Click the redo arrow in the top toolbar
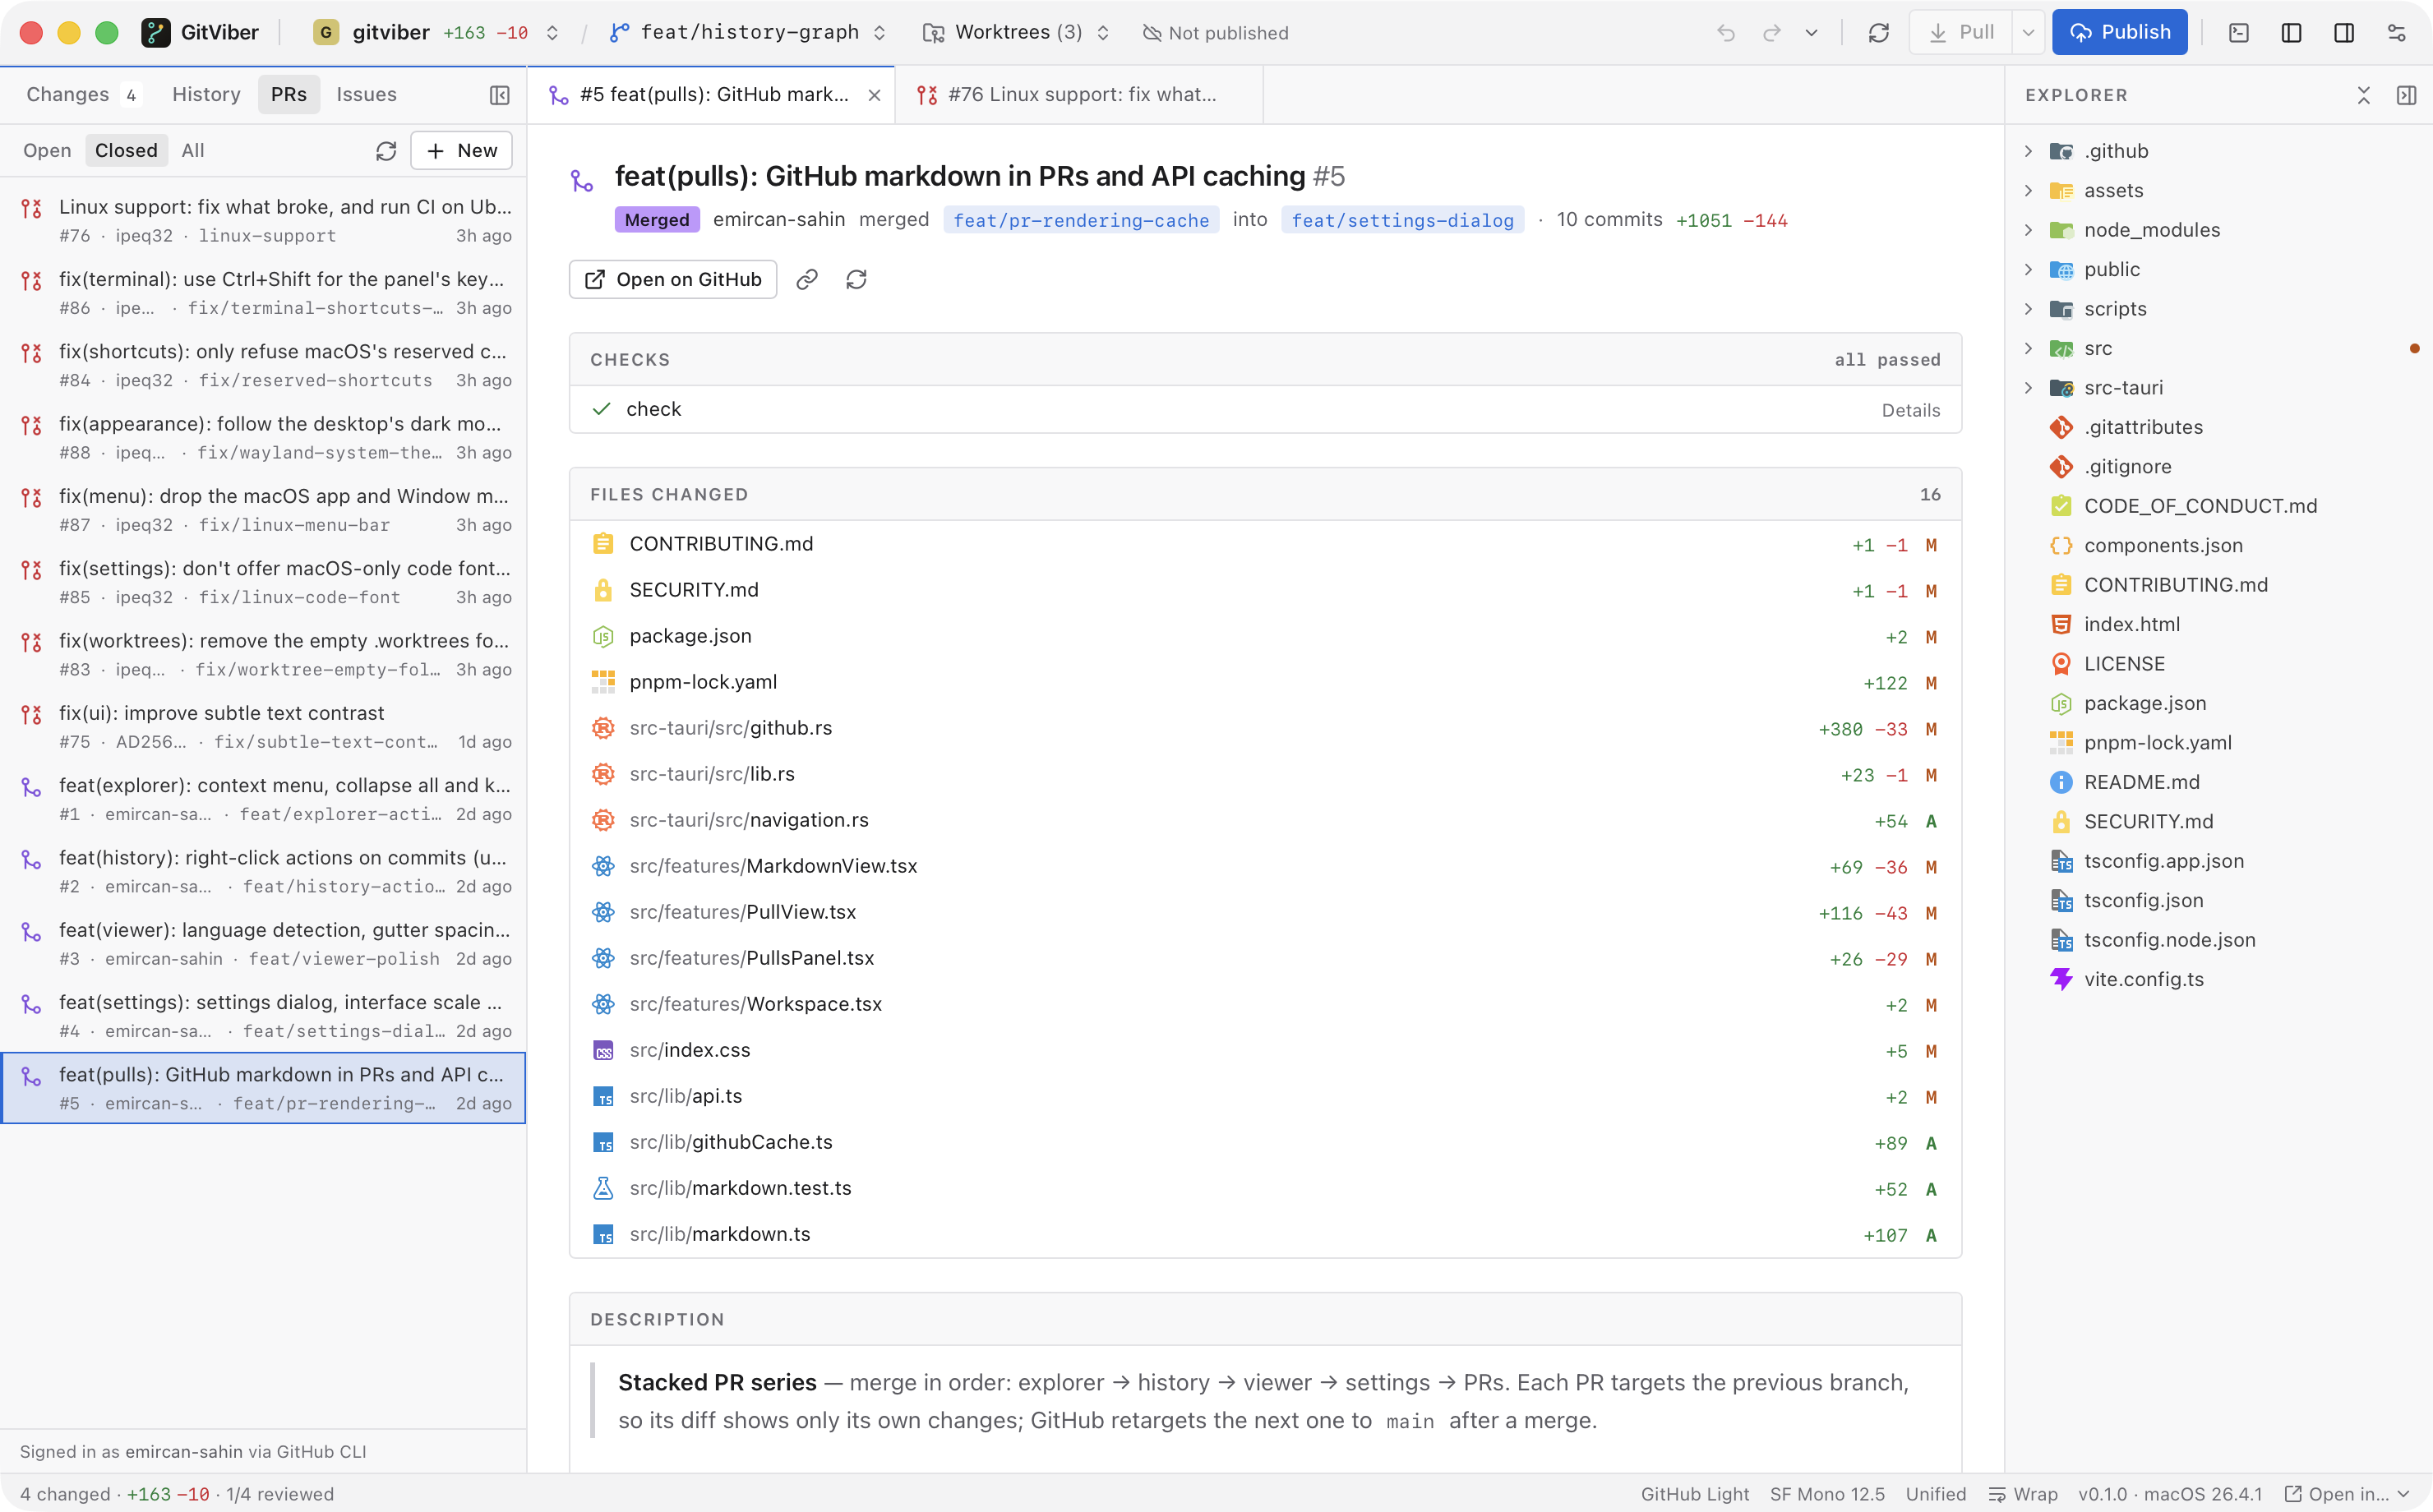Viewport: 2433px width, 1512px height. tap(1771, 33)
